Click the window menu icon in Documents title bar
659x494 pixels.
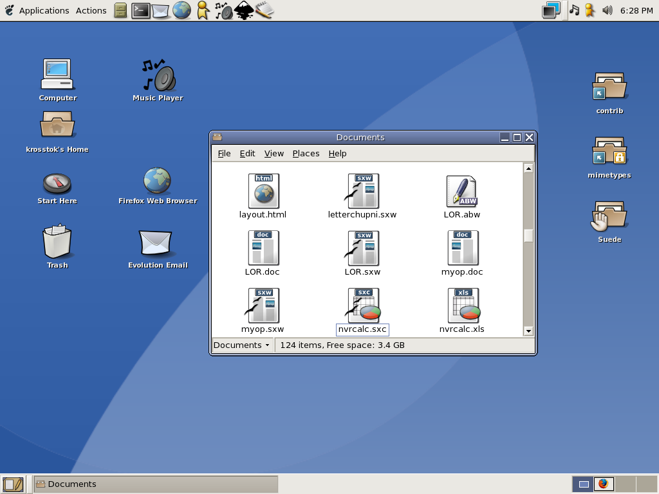218,137
